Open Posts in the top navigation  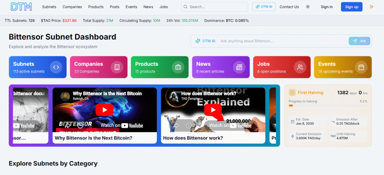tap(114, 7)
